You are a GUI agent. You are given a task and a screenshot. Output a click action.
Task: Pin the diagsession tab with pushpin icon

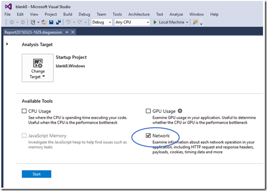[x=67, y=32]
